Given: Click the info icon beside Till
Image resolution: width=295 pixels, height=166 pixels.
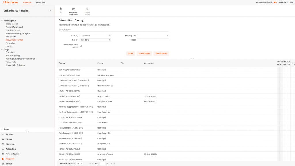Looking at the screenshot, I should click(x=77, y=40).
